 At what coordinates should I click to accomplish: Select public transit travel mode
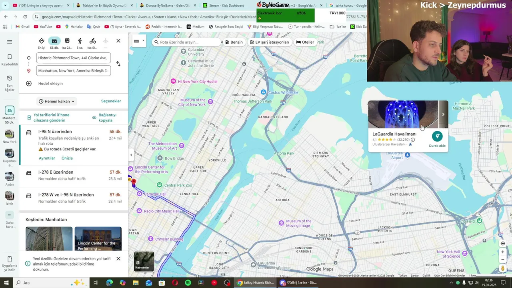pyautogui.click(x=67, y=43)
